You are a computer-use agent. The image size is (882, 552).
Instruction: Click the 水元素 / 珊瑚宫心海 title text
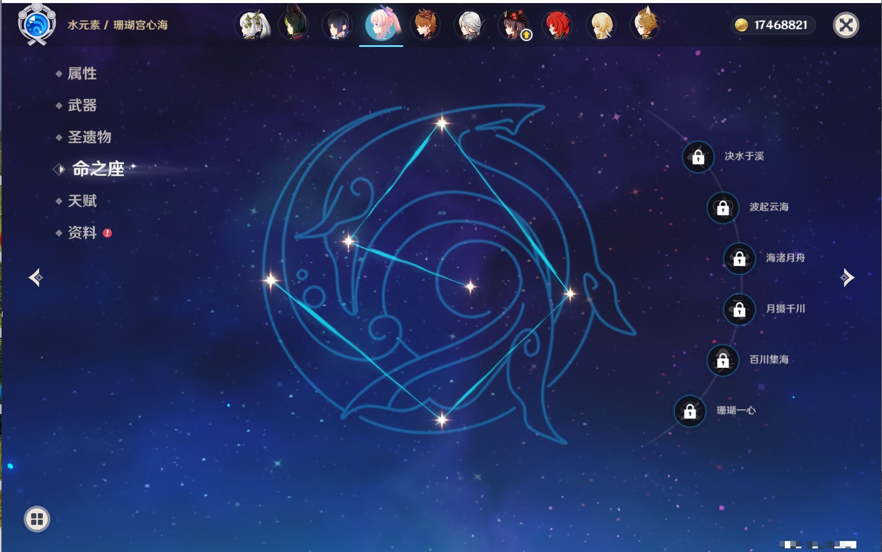click(x=117, y=25)
